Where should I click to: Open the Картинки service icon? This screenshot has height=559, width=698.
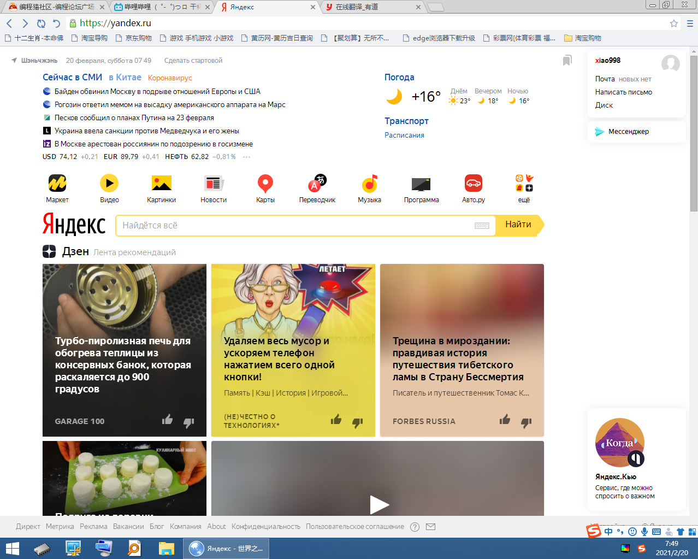coord(161,184)
